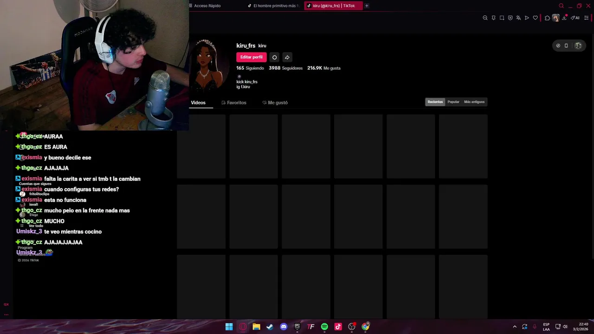Click the kiru profile picture avatar
The width and height of the screenshot is (594, 334).
[208, 65]
